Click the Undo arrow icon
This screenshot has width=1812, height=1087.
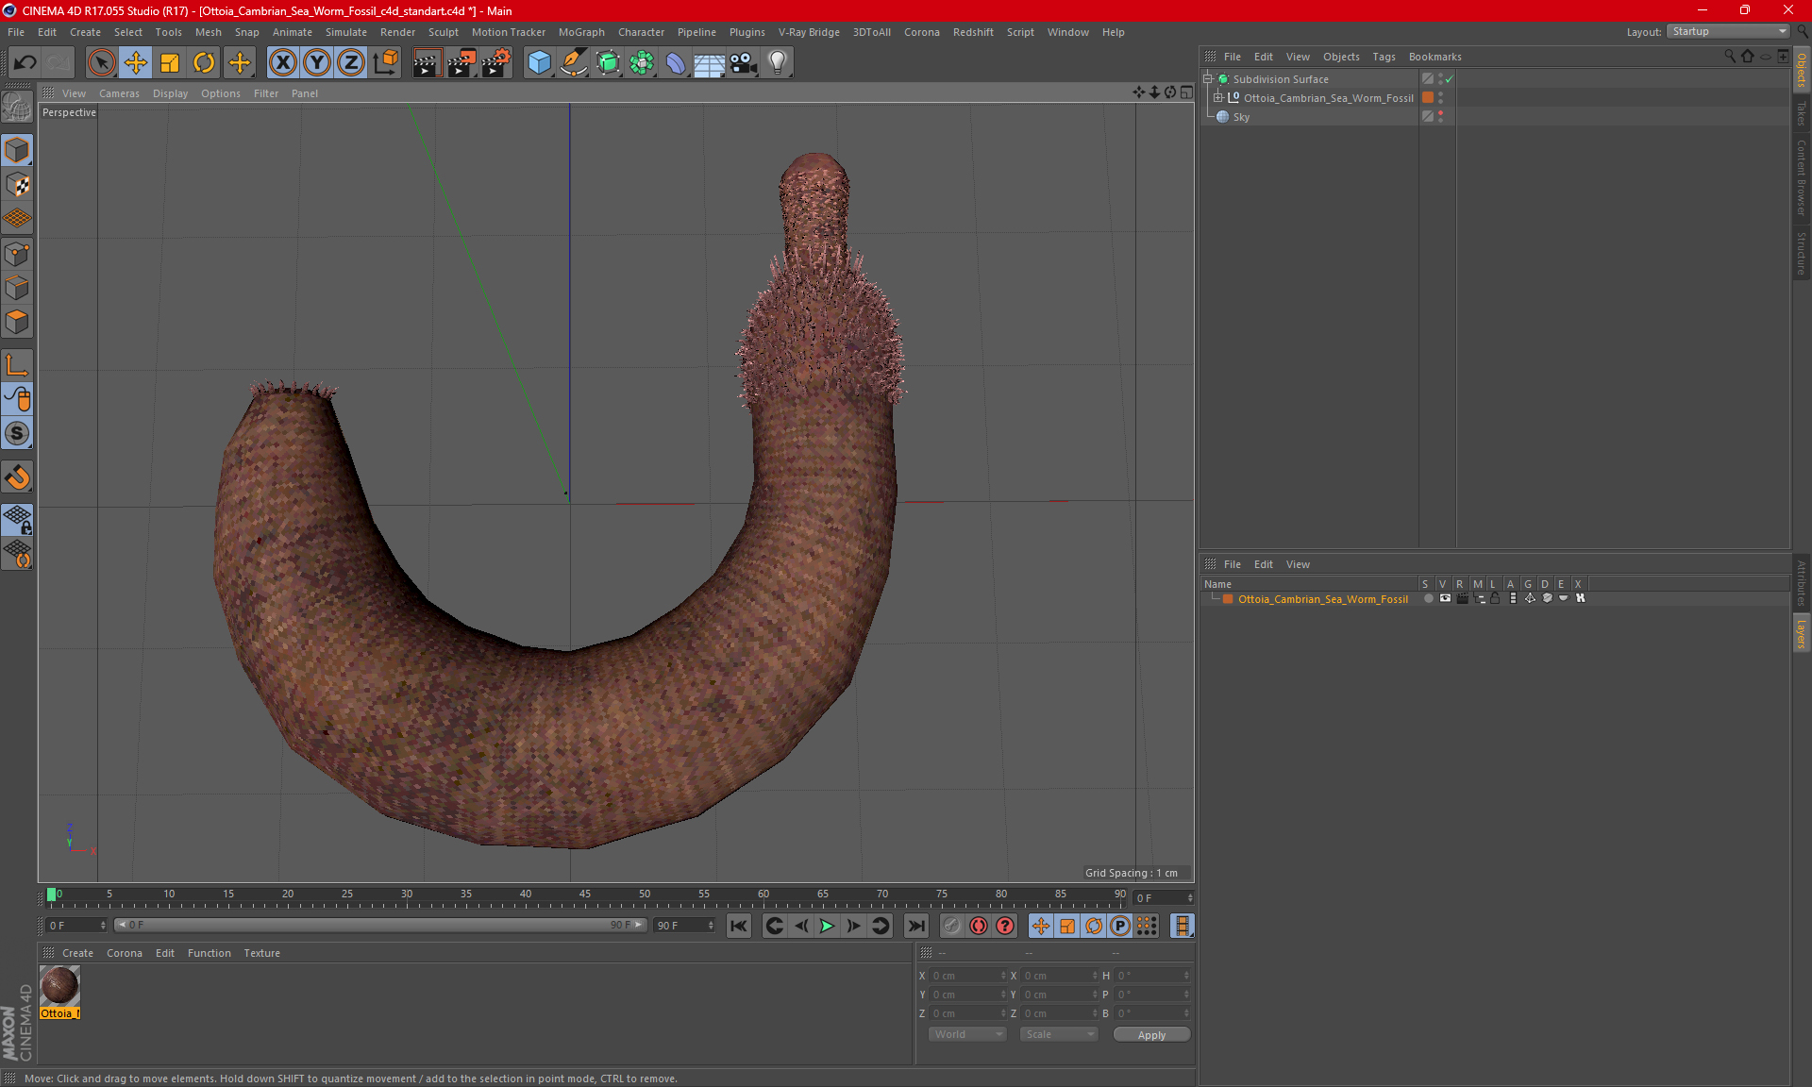pyautogui.click(x=25, y=63)
